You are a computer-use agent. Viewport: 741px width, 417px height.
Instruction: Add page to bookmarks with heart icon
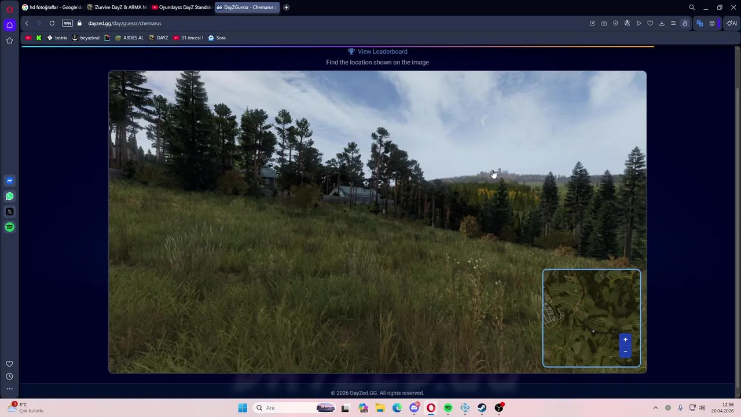[x=650, y=23]
